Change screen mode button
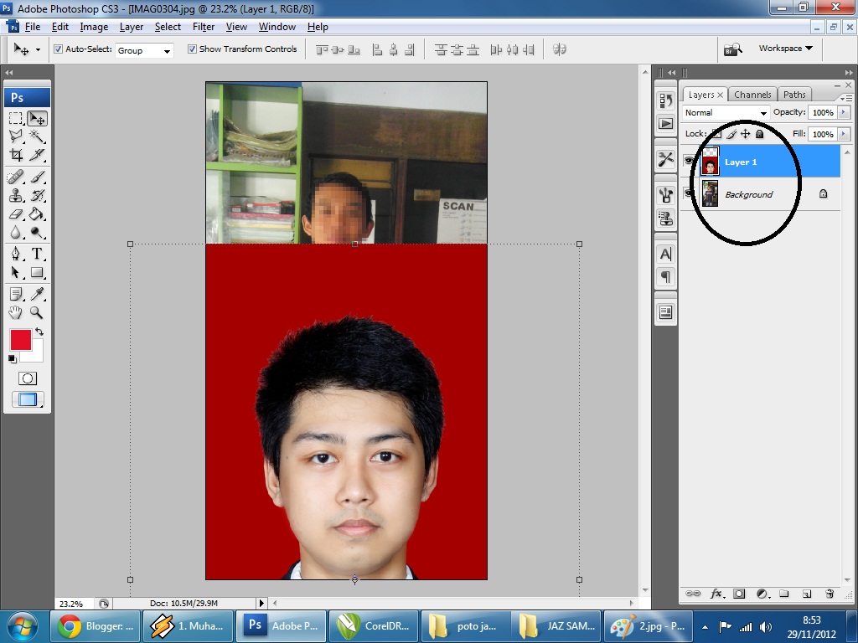The height and width of the screenshot is (643, 858). 28,399
